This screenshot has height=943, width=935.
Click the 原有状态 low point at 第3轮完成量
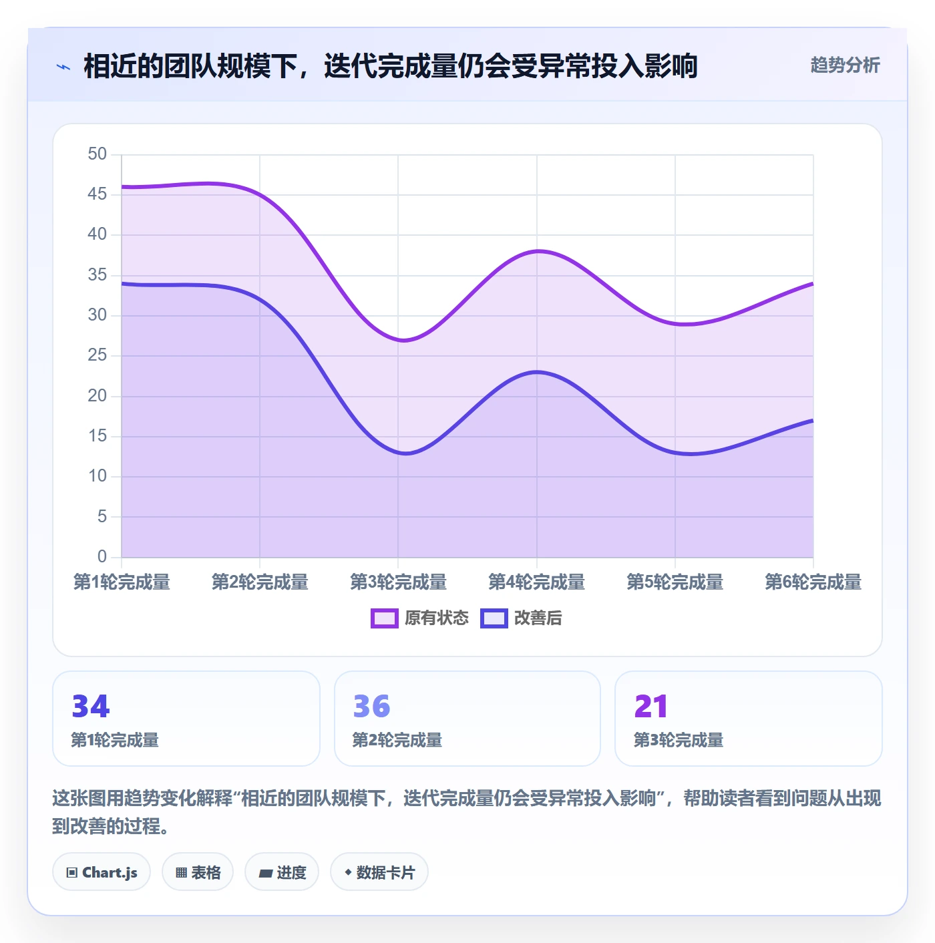coord(399,340)
